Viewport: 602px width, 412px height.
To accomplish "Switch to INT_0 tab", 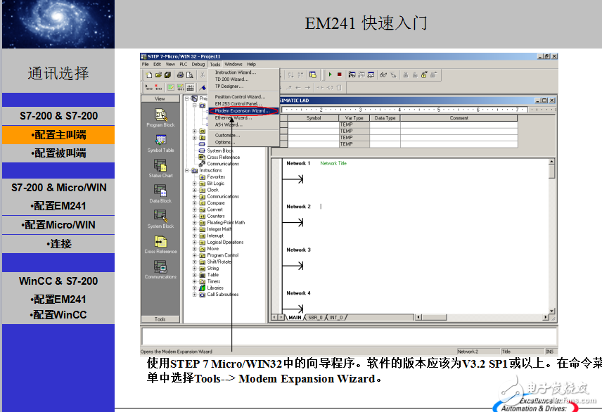I will click(336, 318).
